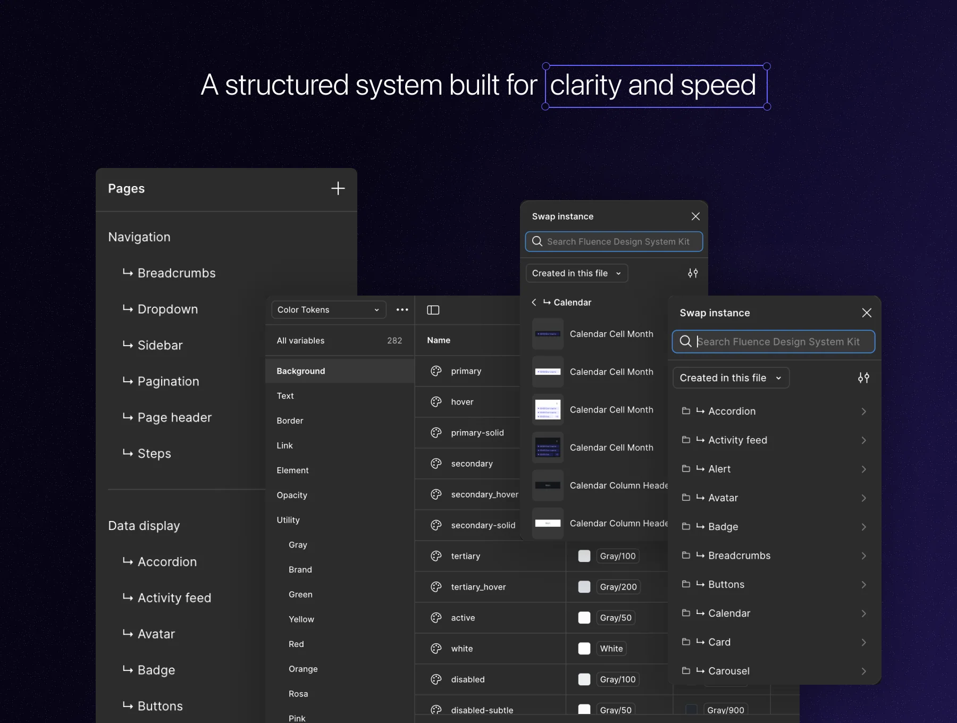The width and height of the screenshot is (957, 723).
Task: Expand Breadcrumbs folder chevron in Swap instance
Action: 864,556
